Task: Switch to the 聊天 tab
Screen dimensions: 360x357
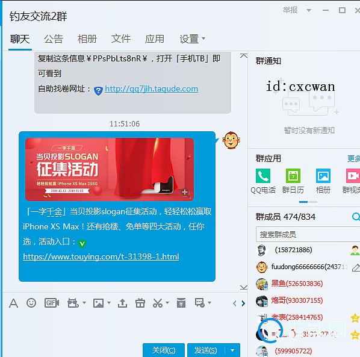Action: [20, 39]
